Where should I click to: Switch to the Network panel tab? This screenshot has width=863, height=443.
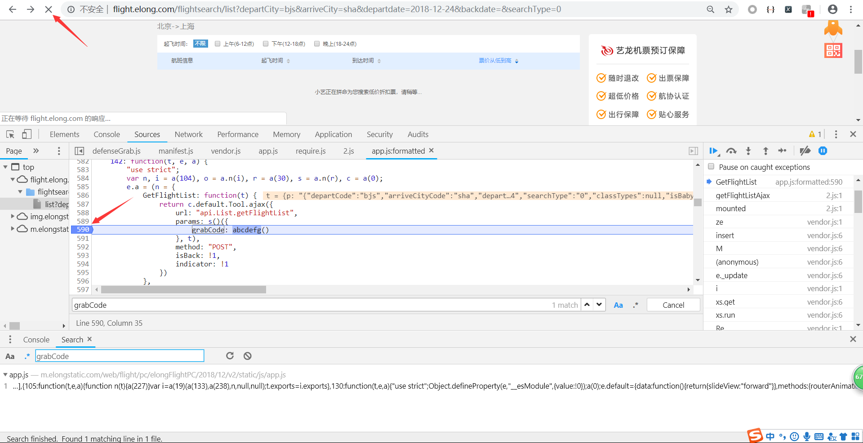[x=188, y=134]
